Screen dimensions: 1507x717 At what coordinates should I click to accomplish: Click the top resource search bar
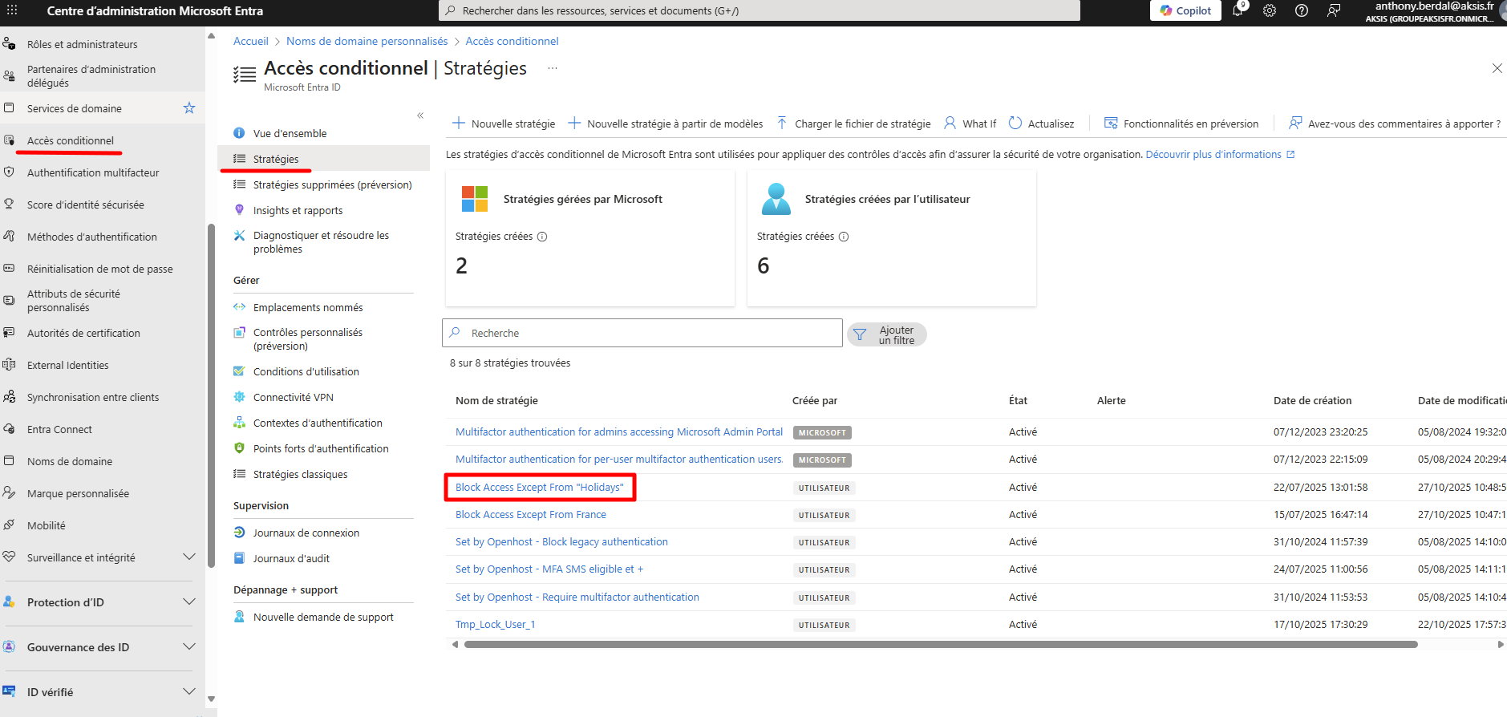click(x=760, y=10)
